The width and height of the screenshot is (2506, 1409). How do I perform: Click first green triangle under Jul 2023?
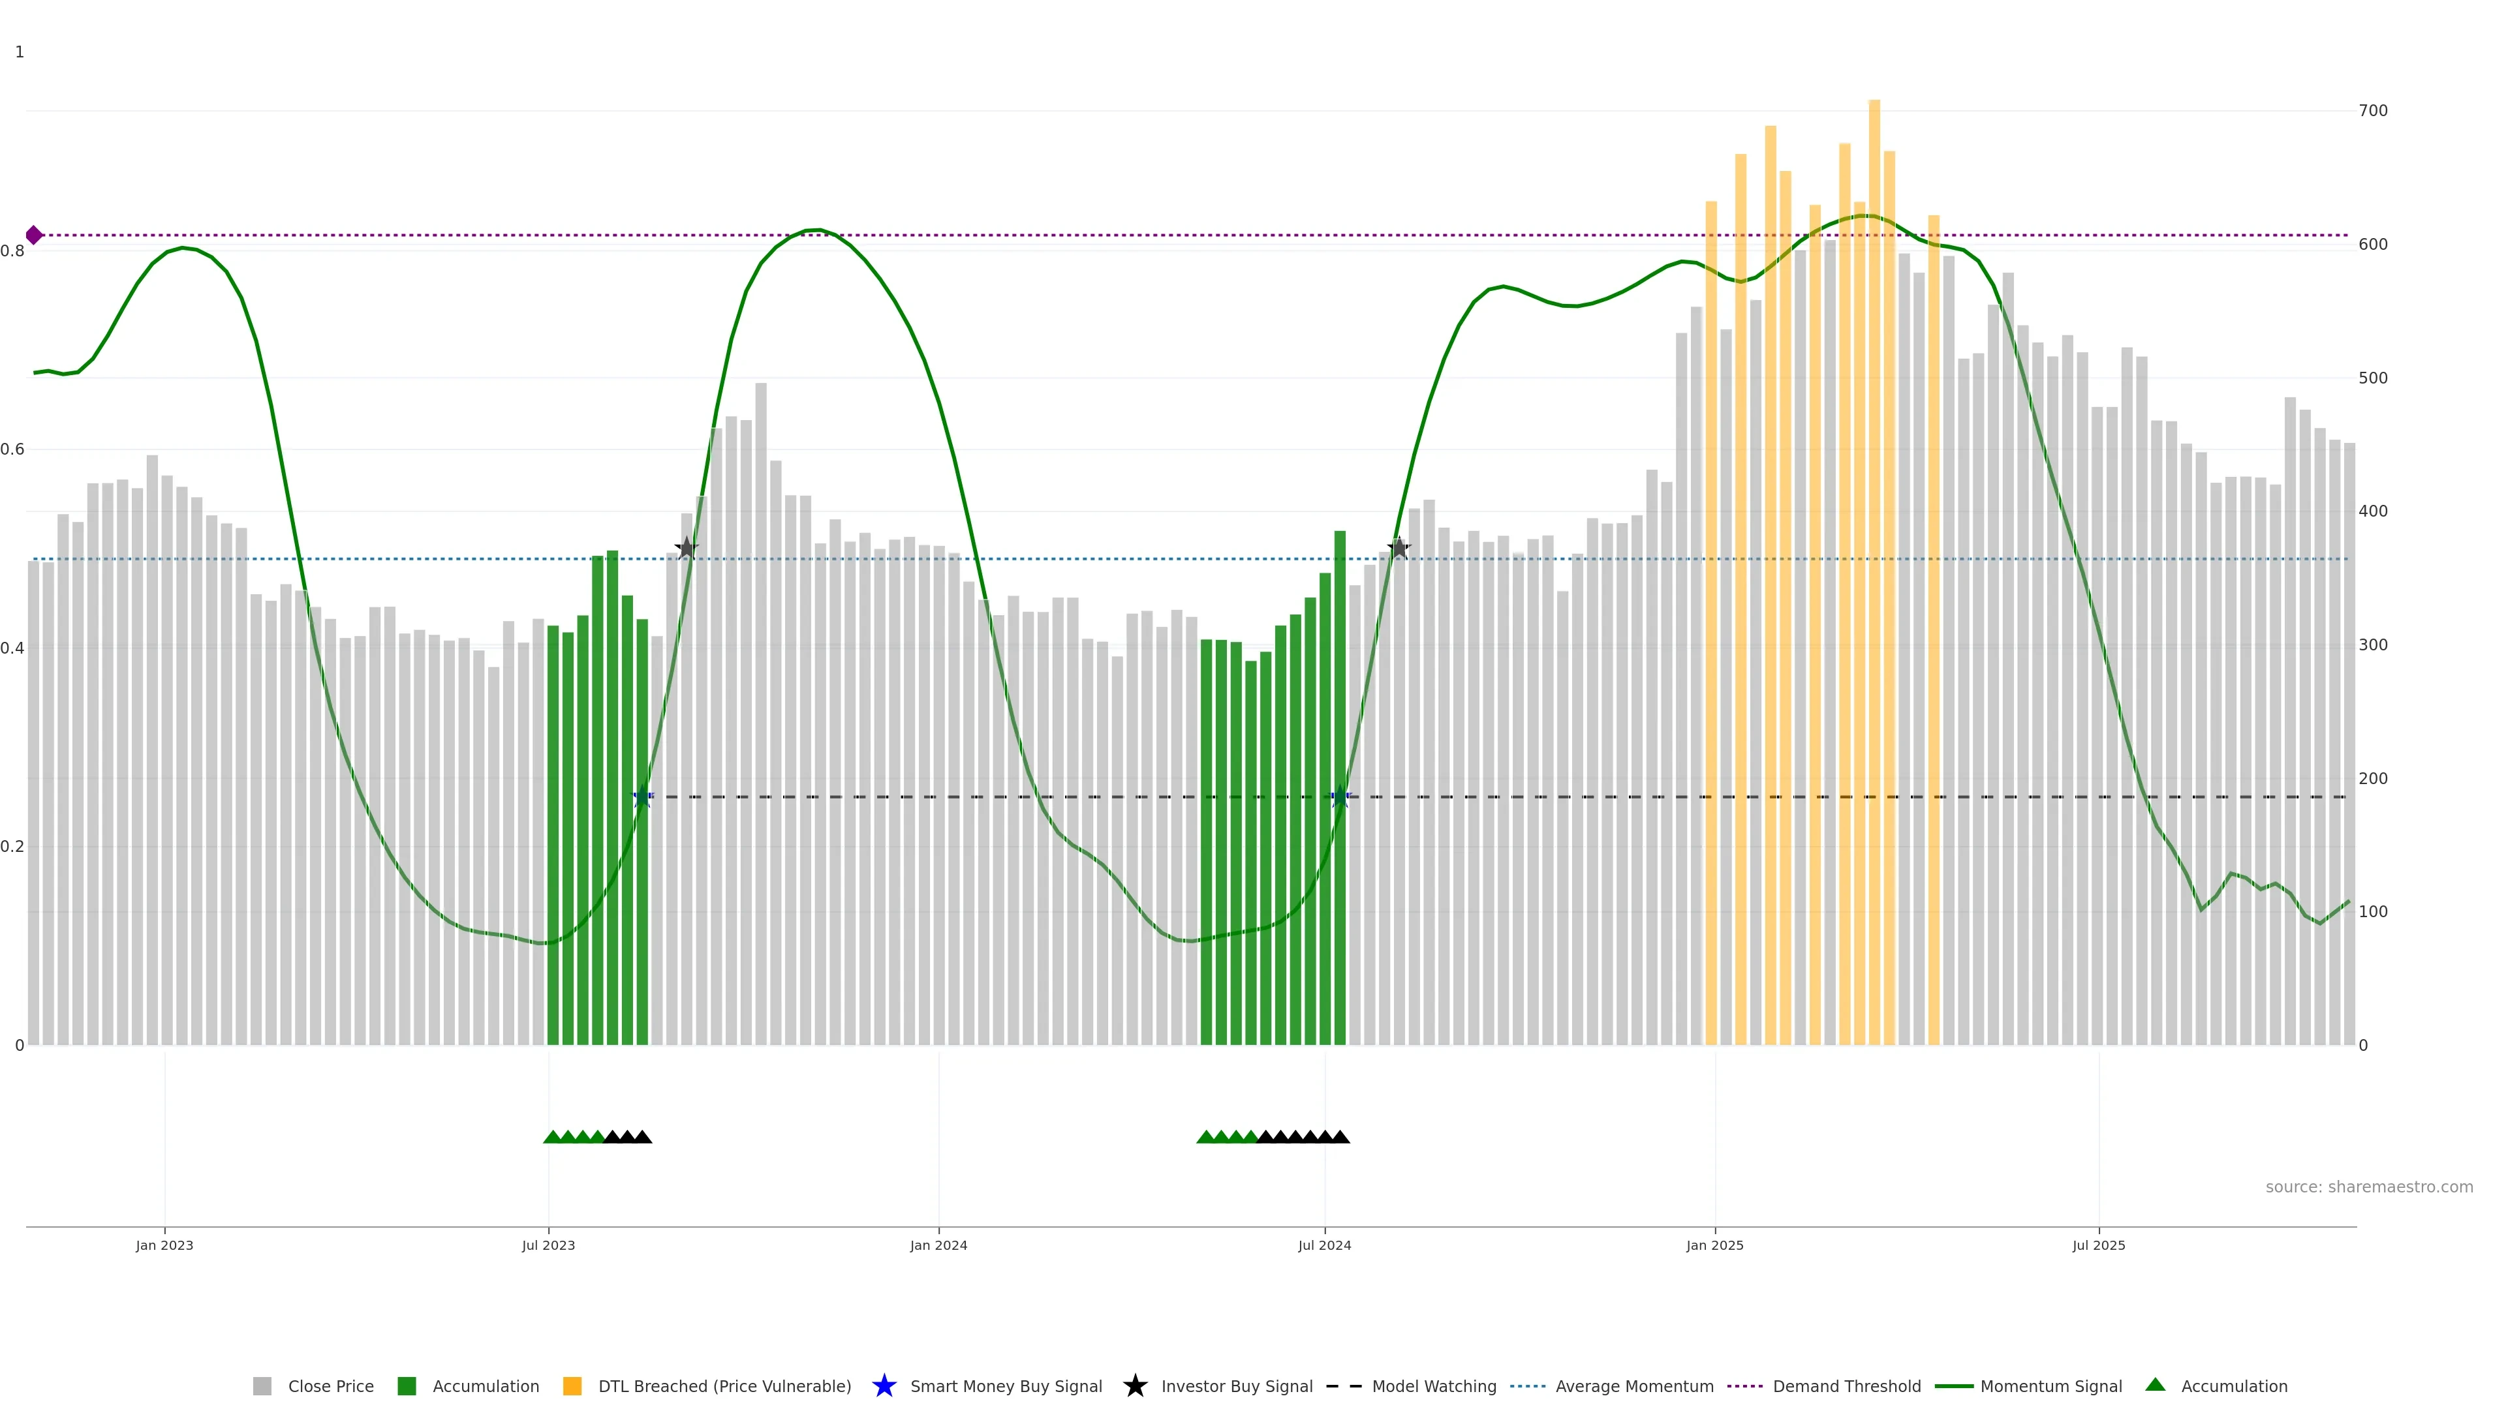point(553,1137)
